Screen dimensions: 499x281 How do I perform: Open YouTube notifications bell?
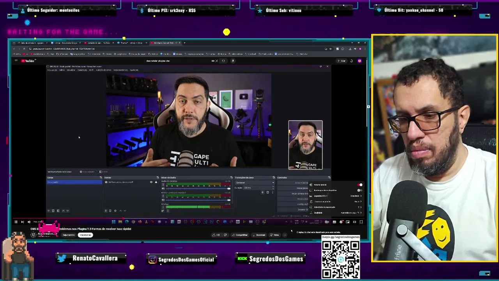pos(352,61)
